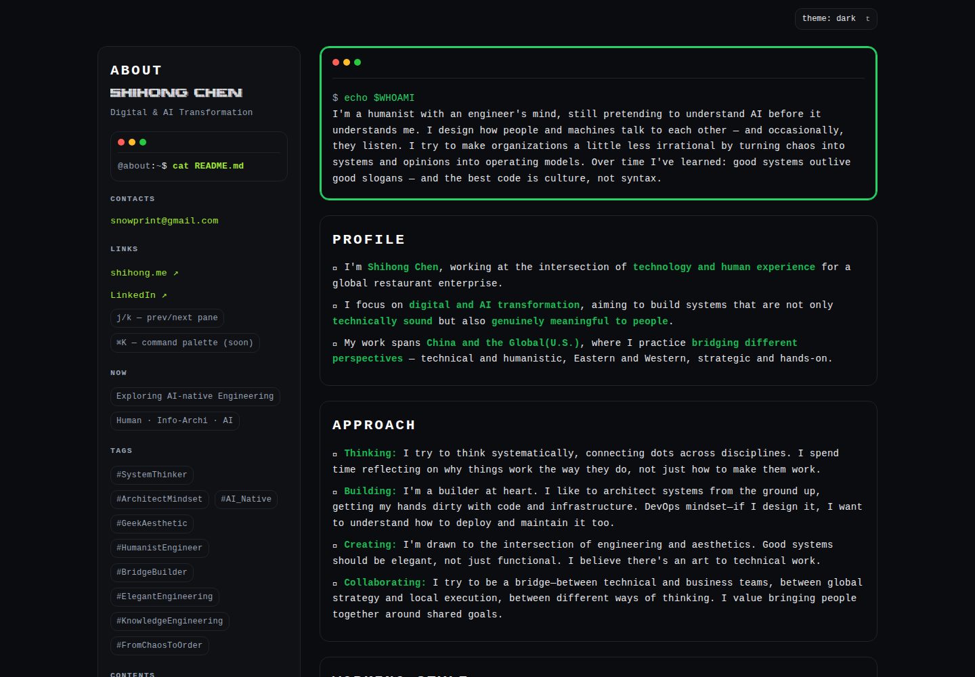Visit the shihong.me link
The height and width of the screenshot is (677, 975).
(144, 273)
